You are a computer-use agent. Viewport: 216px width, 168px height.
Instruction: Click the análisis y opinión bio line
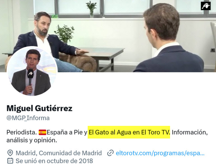[32, 140]
